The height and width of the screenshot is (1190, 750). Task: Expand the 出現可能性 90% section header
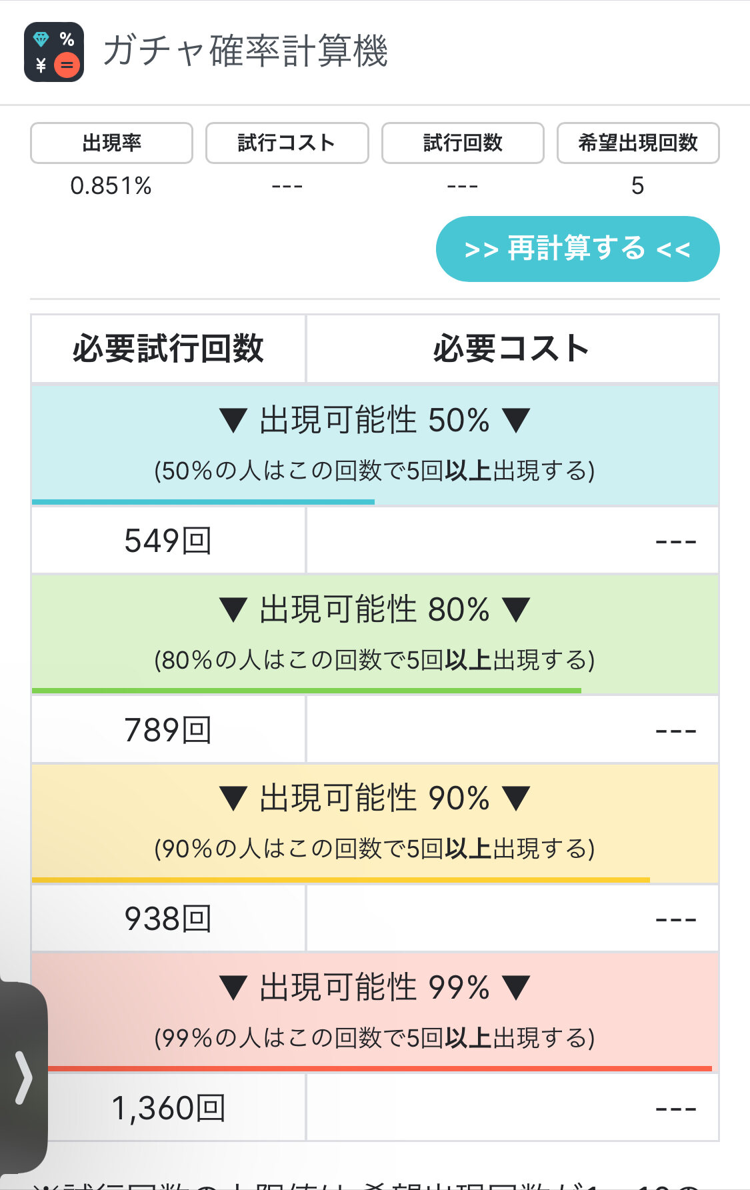coord(375,798)
